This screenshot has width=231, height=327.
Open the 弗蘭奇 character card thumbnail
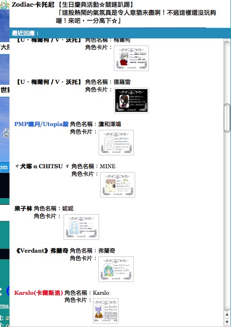click(x=116, y=269)
